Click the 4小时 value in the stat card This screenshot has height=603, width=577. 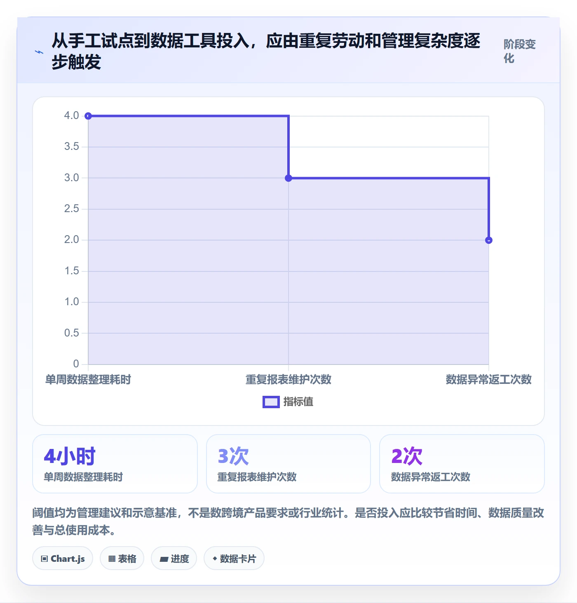(70, 456)
